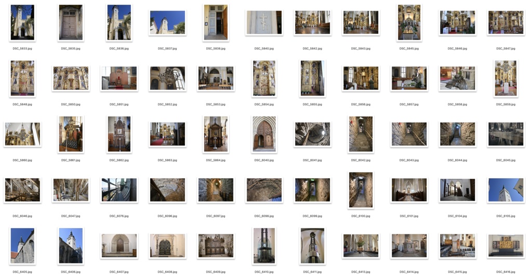Select the DSC_5851.jpg pink altar thumbnail
This screenshot has width=532, height=278.
pos(119,78)
